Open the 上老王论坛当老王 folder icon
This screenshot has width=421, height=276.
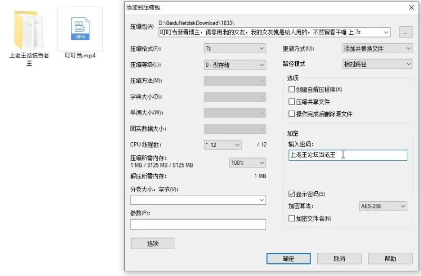coord(29,30)
